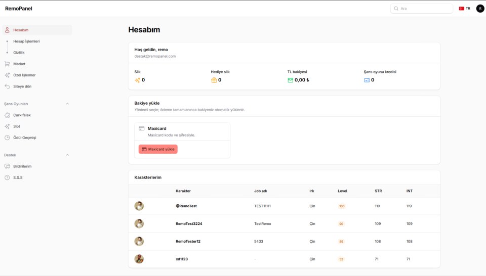Click the Bildirilerim chat bubble icon

coord(7,166)
